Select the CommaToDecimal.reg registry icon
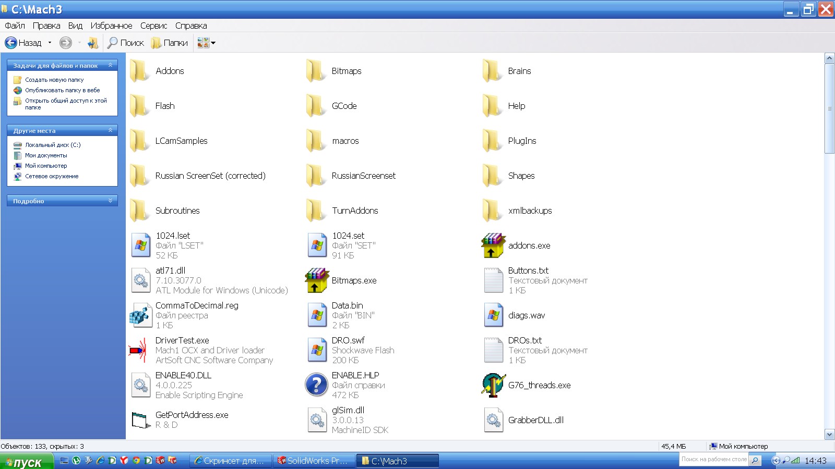 click(140, 315)
